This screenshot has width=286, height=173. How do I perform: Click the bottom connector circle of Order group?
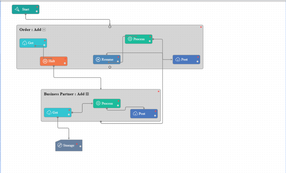[110, 67]
